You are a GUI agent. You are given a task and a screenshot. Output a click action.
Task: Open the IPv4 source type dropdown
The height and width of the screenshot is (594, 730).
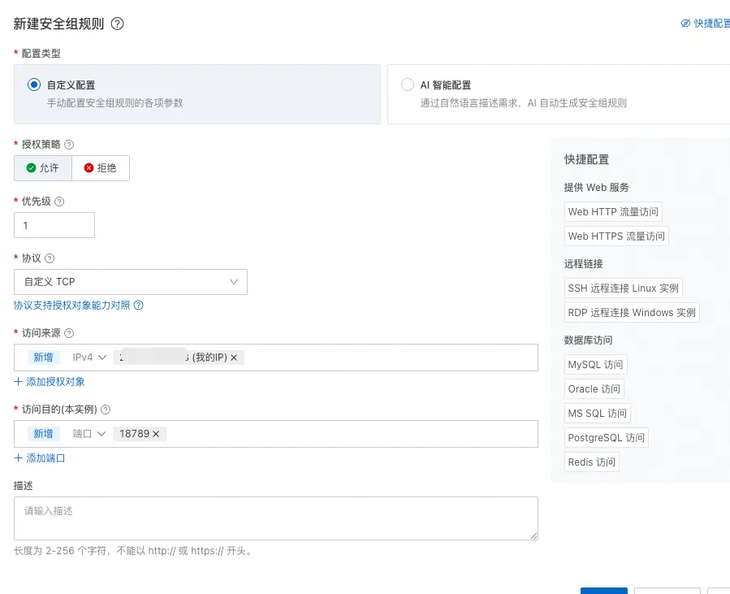(89, 358)
